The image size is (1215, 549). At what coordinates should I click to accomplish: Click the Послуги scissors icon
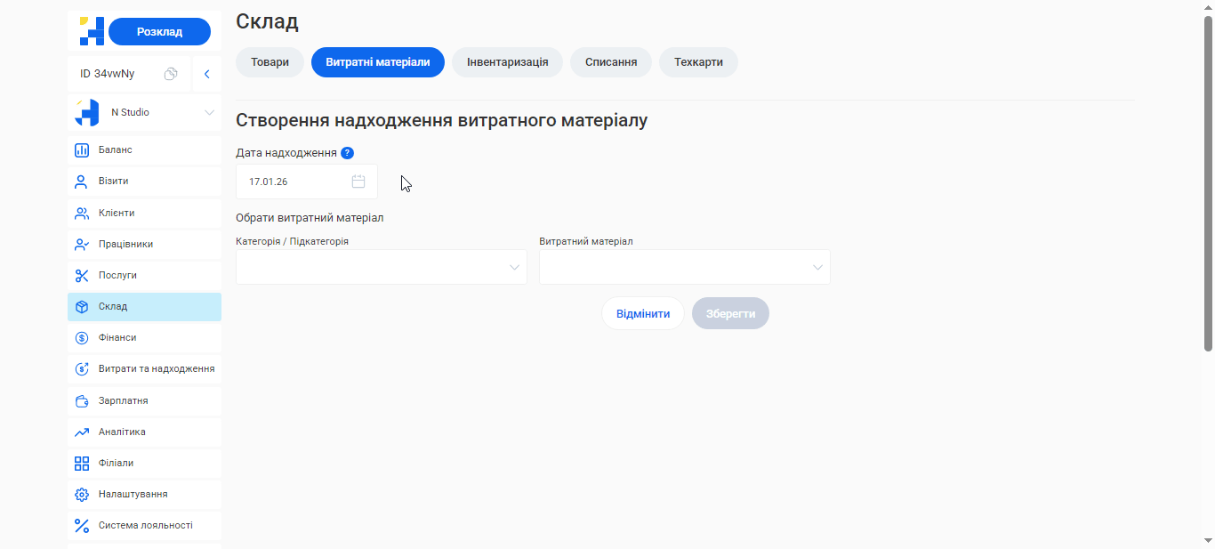click(x=82, y=274)
